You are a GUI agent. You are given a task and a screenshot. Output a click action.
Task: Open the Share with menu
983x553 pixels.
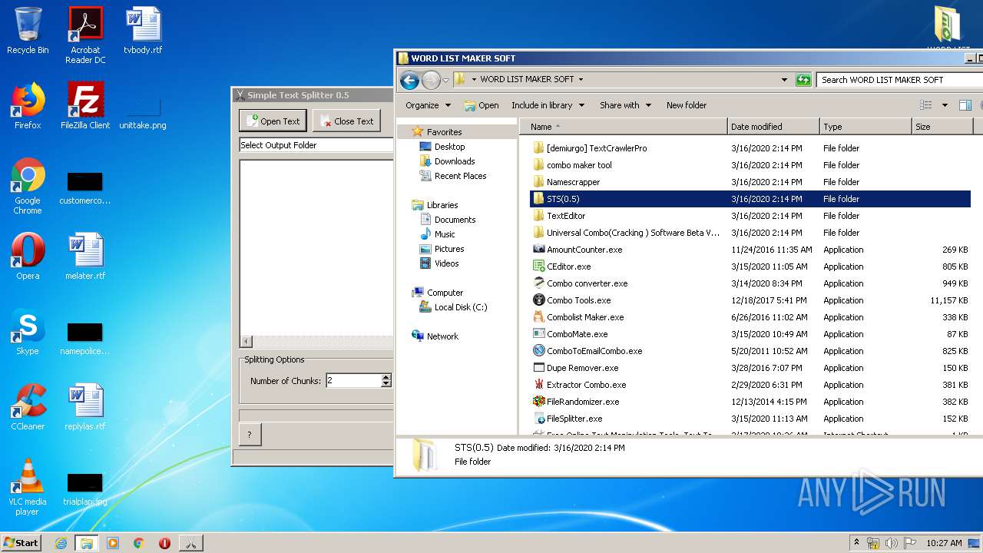(x=625, y=105)
